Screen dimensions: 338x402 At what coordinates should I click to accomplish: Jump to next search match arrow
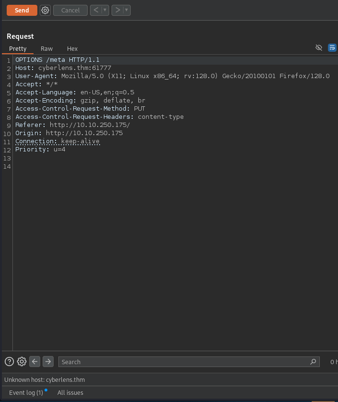(x=48, y=361)
